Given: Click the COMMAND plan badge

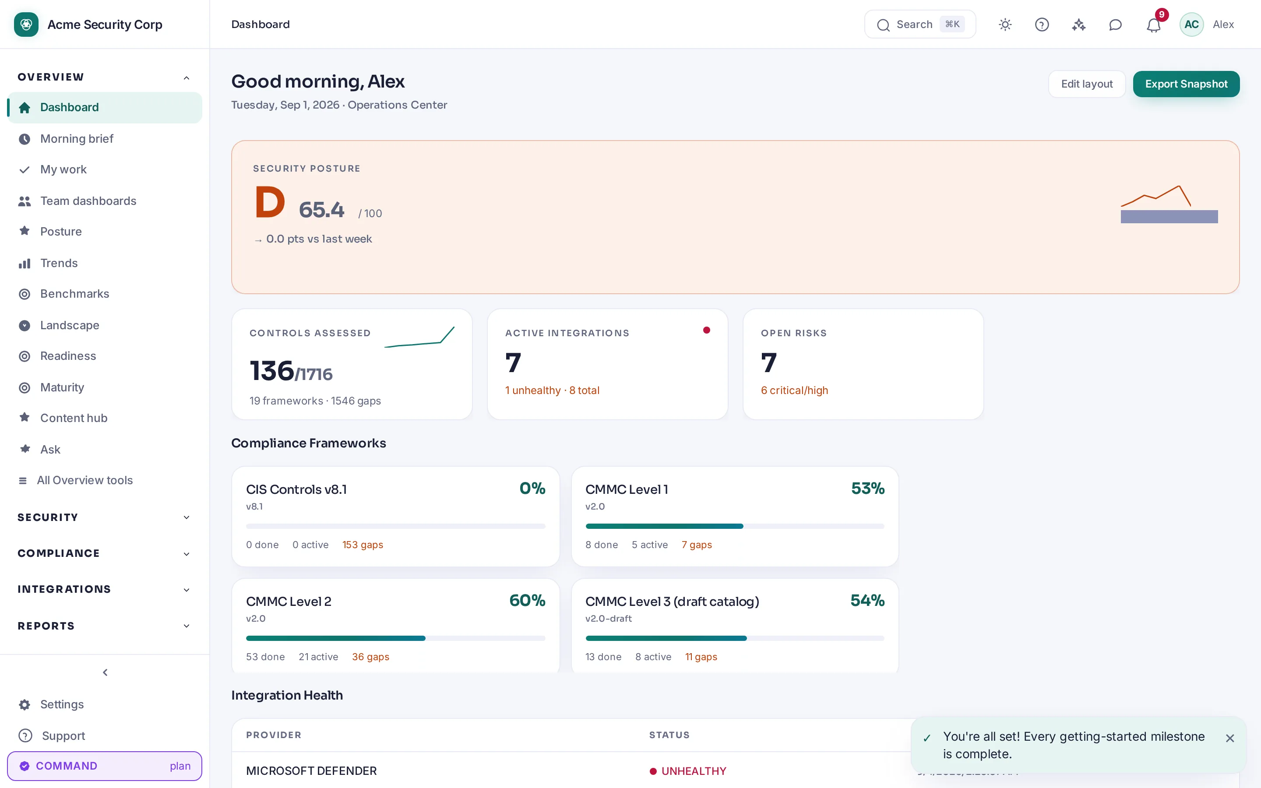Looking at the screenshot, I should pos(104,766).
